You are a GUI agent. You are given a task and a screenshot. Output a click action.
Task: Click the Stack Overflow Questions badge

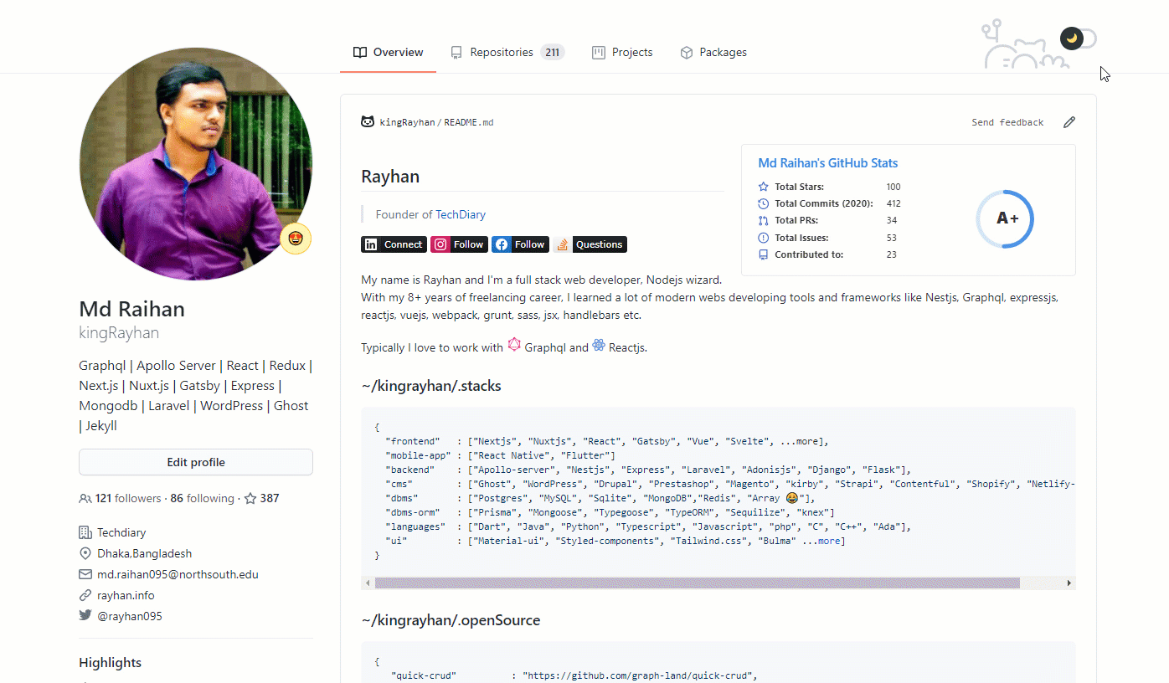[x=590, y=244]
